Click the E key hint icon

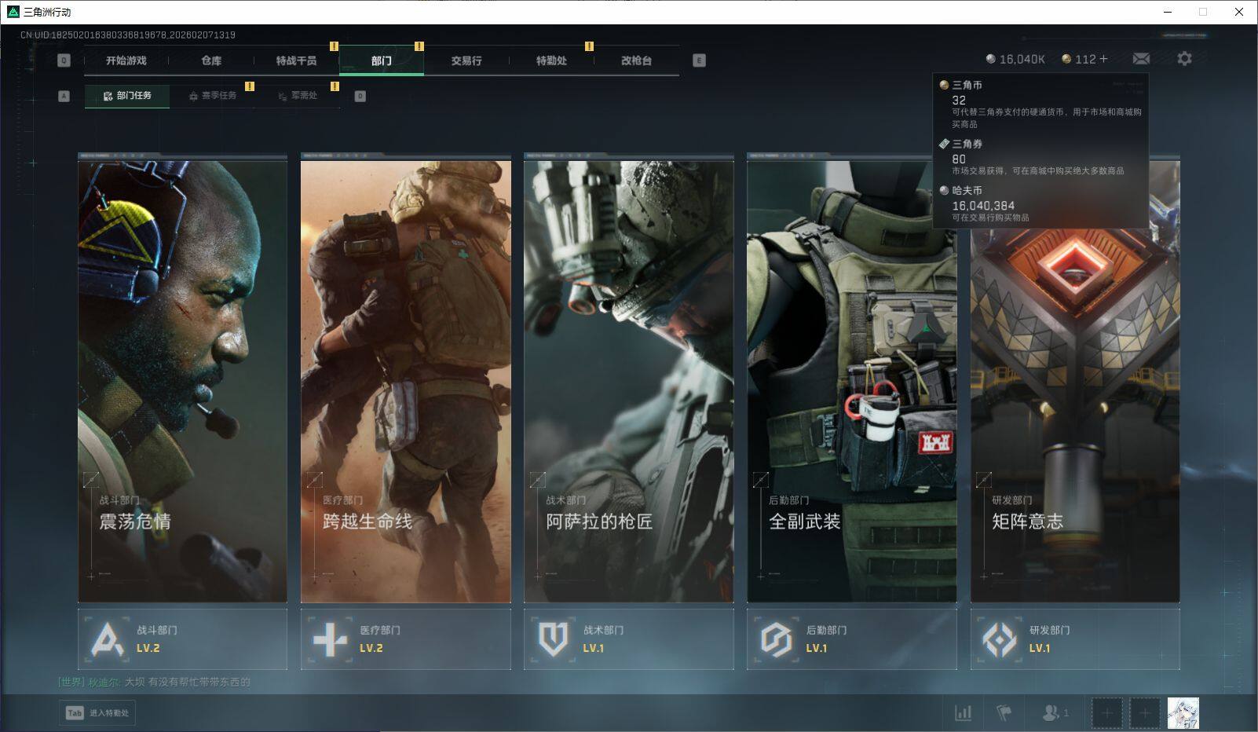click(x=699, y=60)
